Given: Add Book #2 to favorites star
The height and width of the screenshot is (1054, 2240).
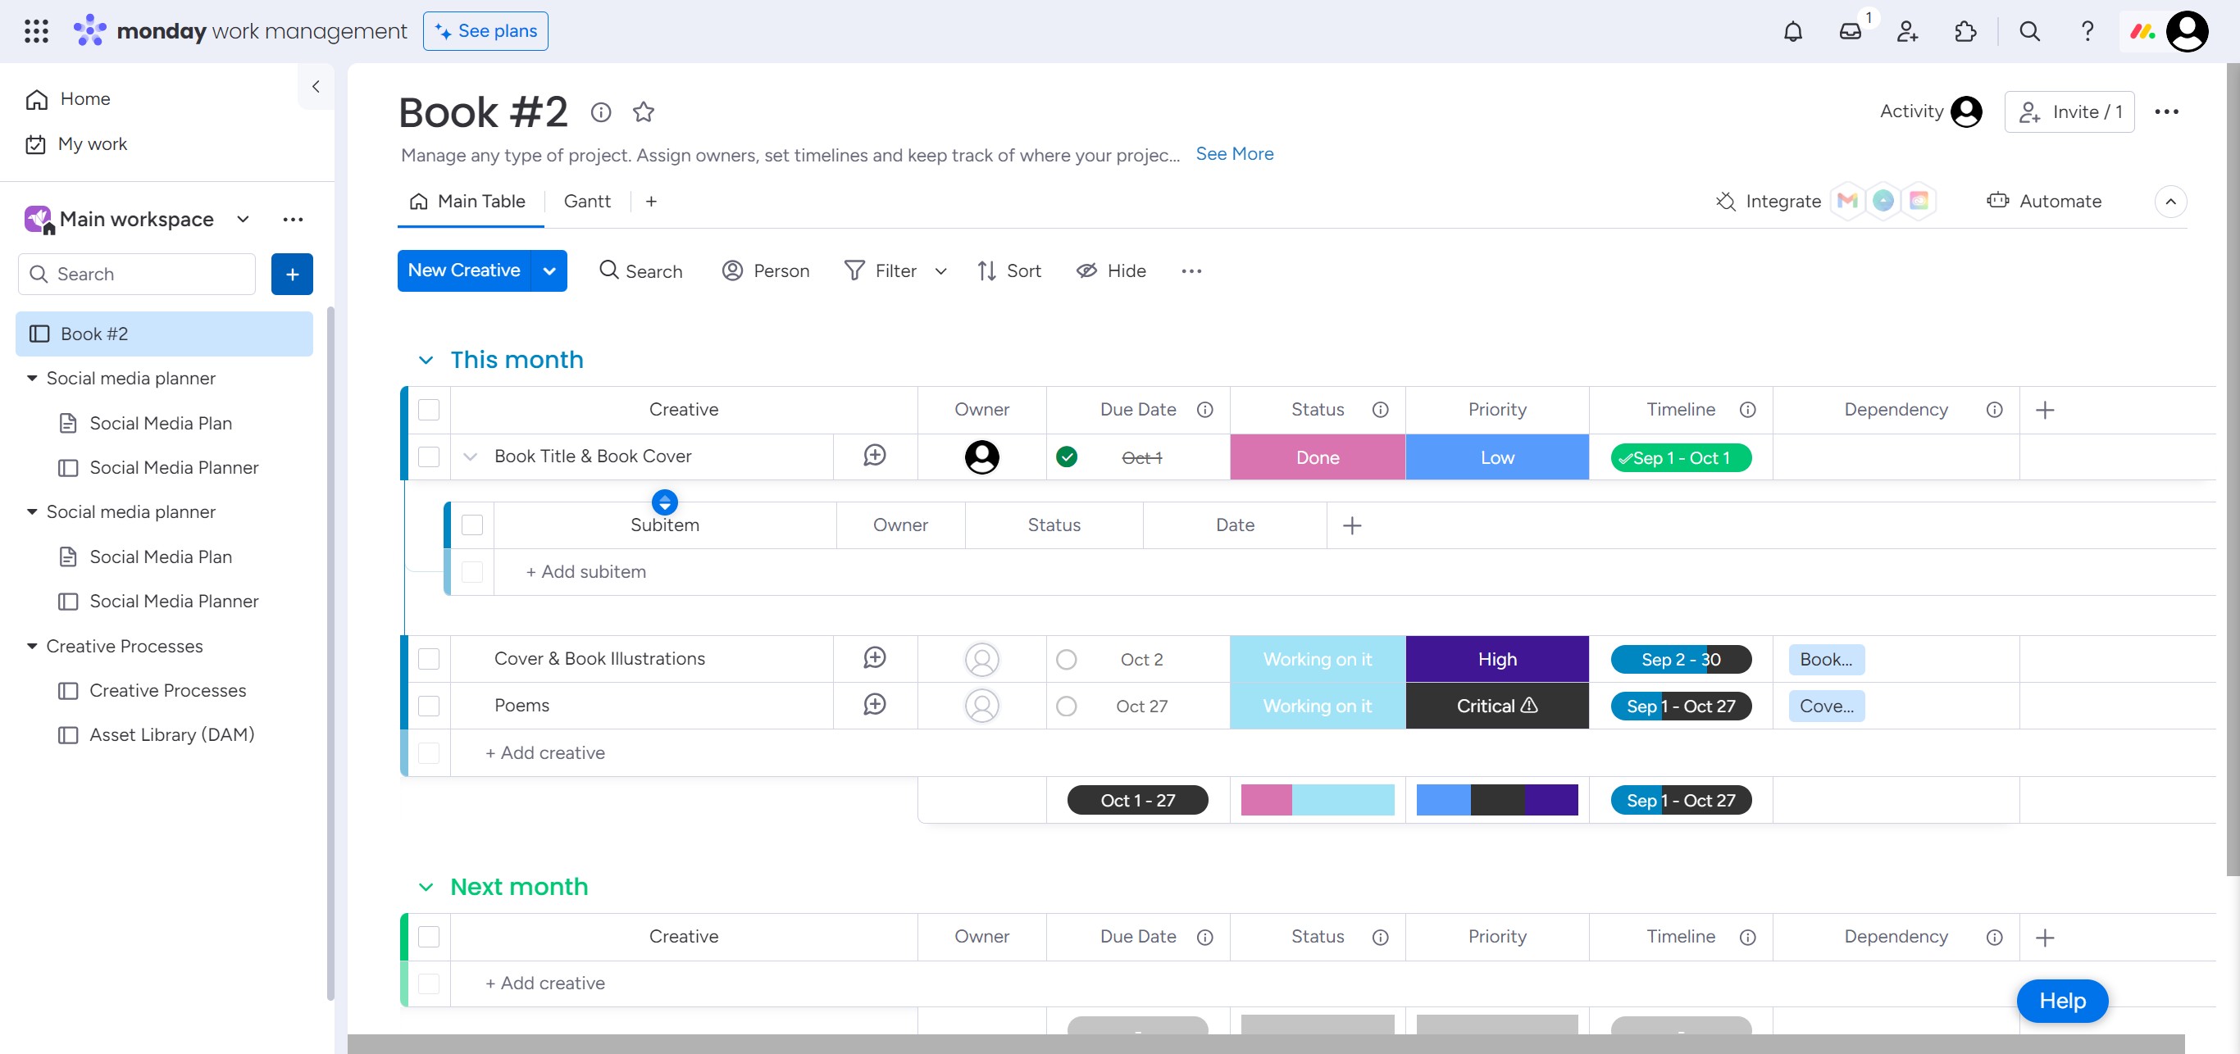Looking at the screenshot, I should pyautogui.click(x=643, y=112).
